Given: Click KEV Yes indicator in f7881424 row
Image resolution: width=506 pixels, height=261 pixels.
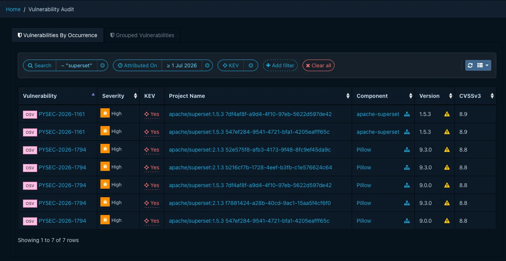Looking at the screenshot, I should pyautogui.click(x=152, y=203).
